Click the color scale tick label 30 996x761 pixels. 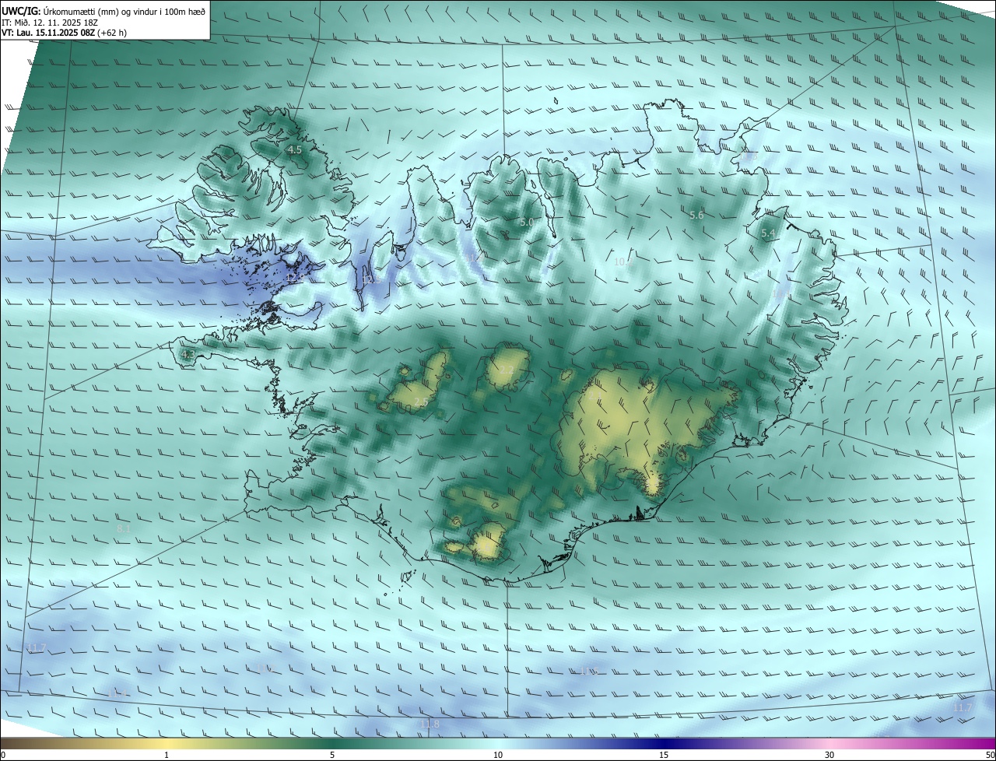pos(829,755)
